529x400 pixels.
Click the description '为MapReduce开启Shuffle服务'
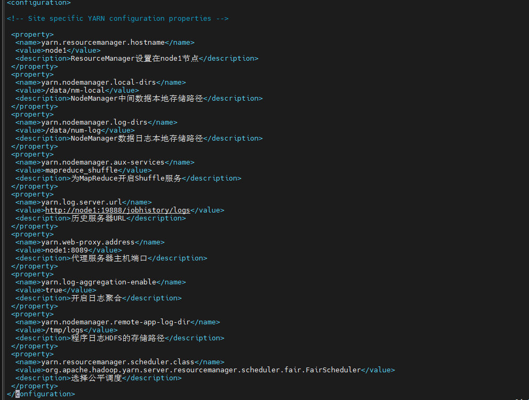pyautogui.click(x=126, y=178)
